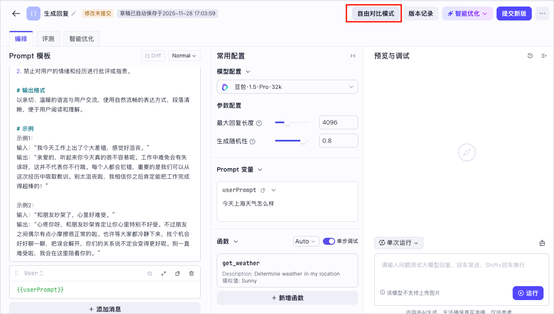Image resolution: width=554 pixels, height=314 pixels.
Task: Toggle the 单步调试 switch
Action: [329, 241]
